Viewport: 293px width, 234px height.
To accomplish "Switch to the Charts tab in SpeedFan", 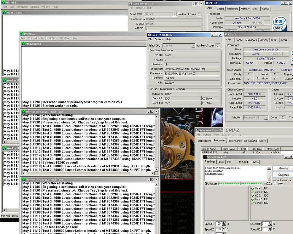I will point(255,162).
